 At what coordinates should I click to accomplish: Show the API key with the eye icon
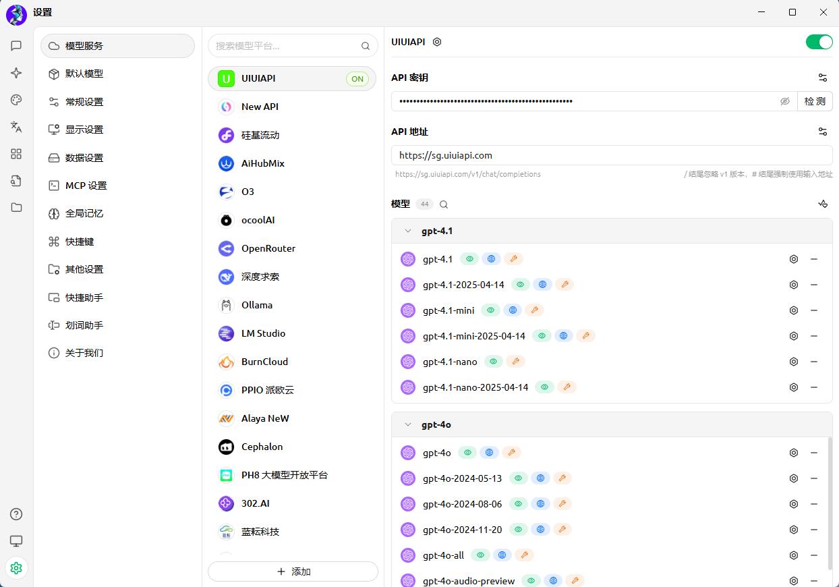coord(785,101)
